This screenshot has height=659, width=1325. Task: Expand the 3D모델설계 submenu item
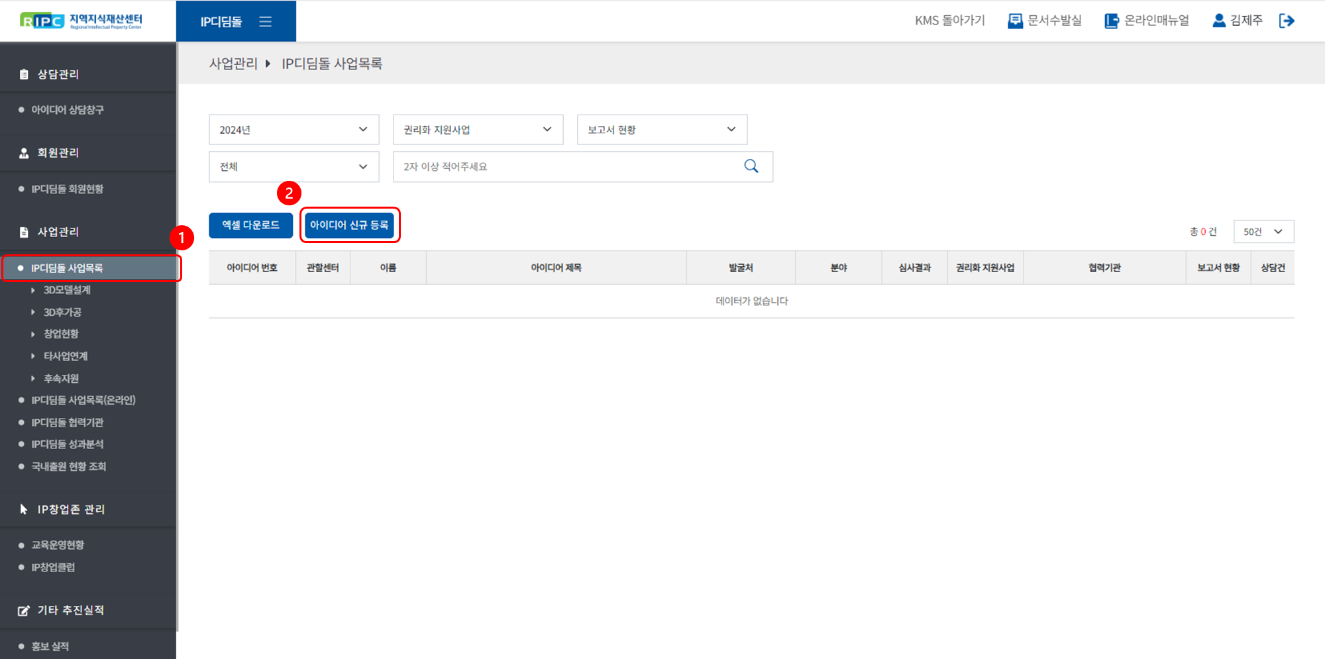67,290
